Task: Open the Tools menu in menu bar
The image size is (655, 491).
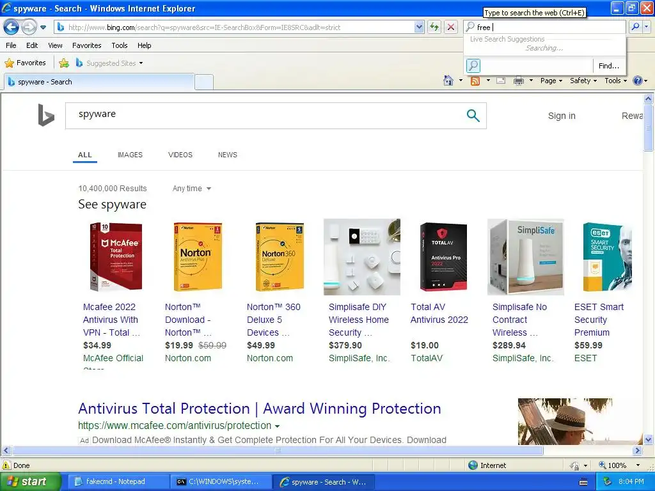Action: [x=120, y=45]
